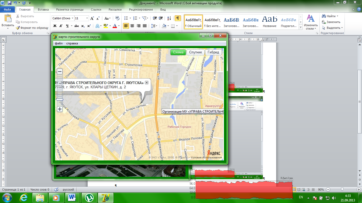This screenshot has width=362, height=203.
Task: Switch to the Вставка ribbon tab
Action: (x=43, y=10)
